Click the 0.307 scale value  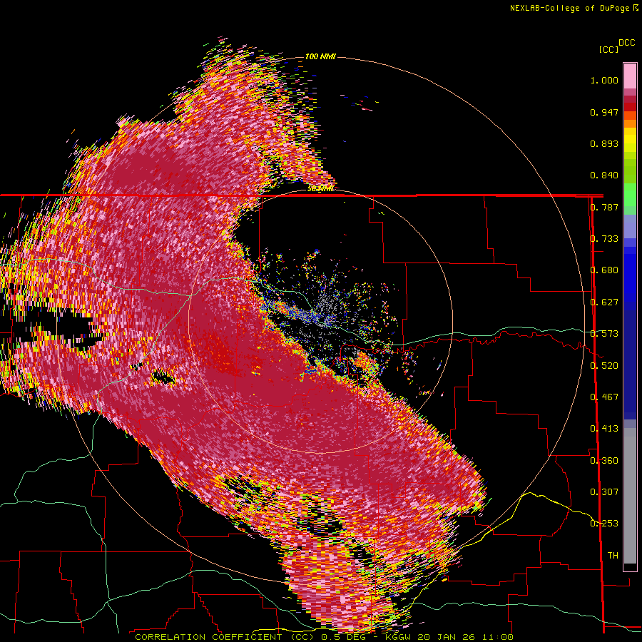[x=604, y=492]
